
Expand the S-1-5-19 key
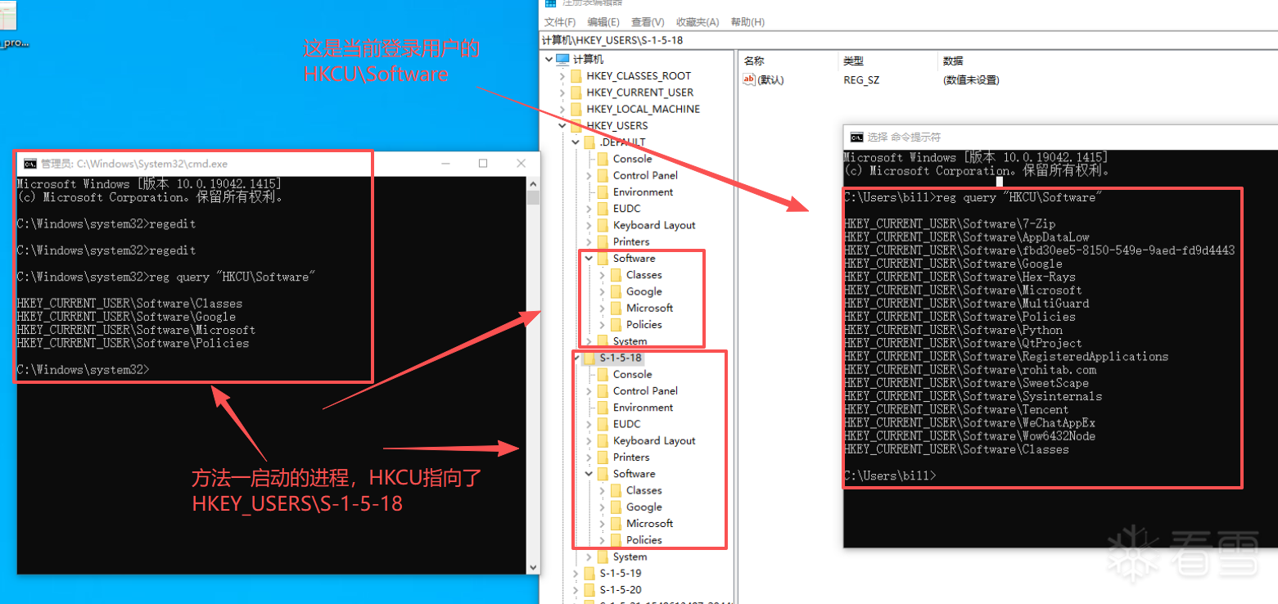[576, 573]
